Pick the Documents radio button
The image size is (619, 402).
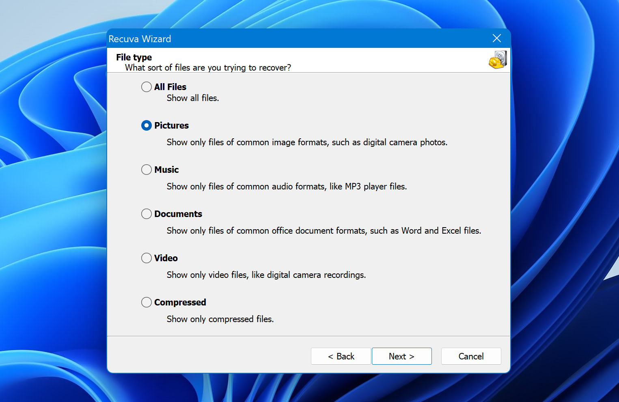147,214
